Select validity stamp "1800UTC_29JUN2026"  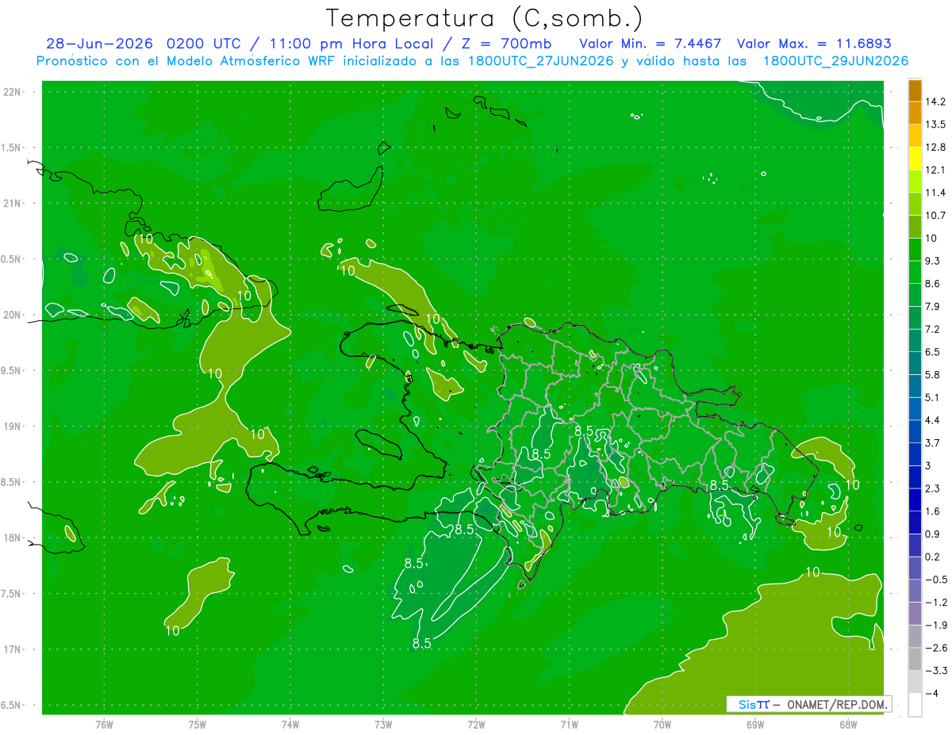pyautogui.click(x=835, y=61)
